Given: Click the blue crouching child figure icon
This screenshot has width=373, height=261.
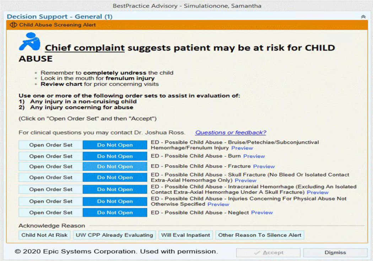Looking at the screenshot, I should 29,41.
